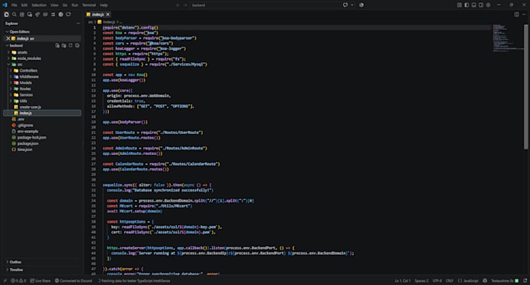
Task: Open the env-example file
Action: point(28,132)
